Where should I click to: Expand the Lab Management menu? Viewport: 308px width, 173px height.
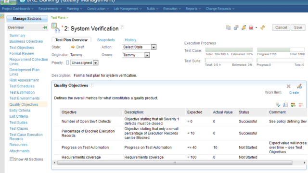tap(128, 9)
